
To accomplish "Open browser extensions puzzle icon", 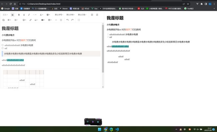I will [202, 4].
